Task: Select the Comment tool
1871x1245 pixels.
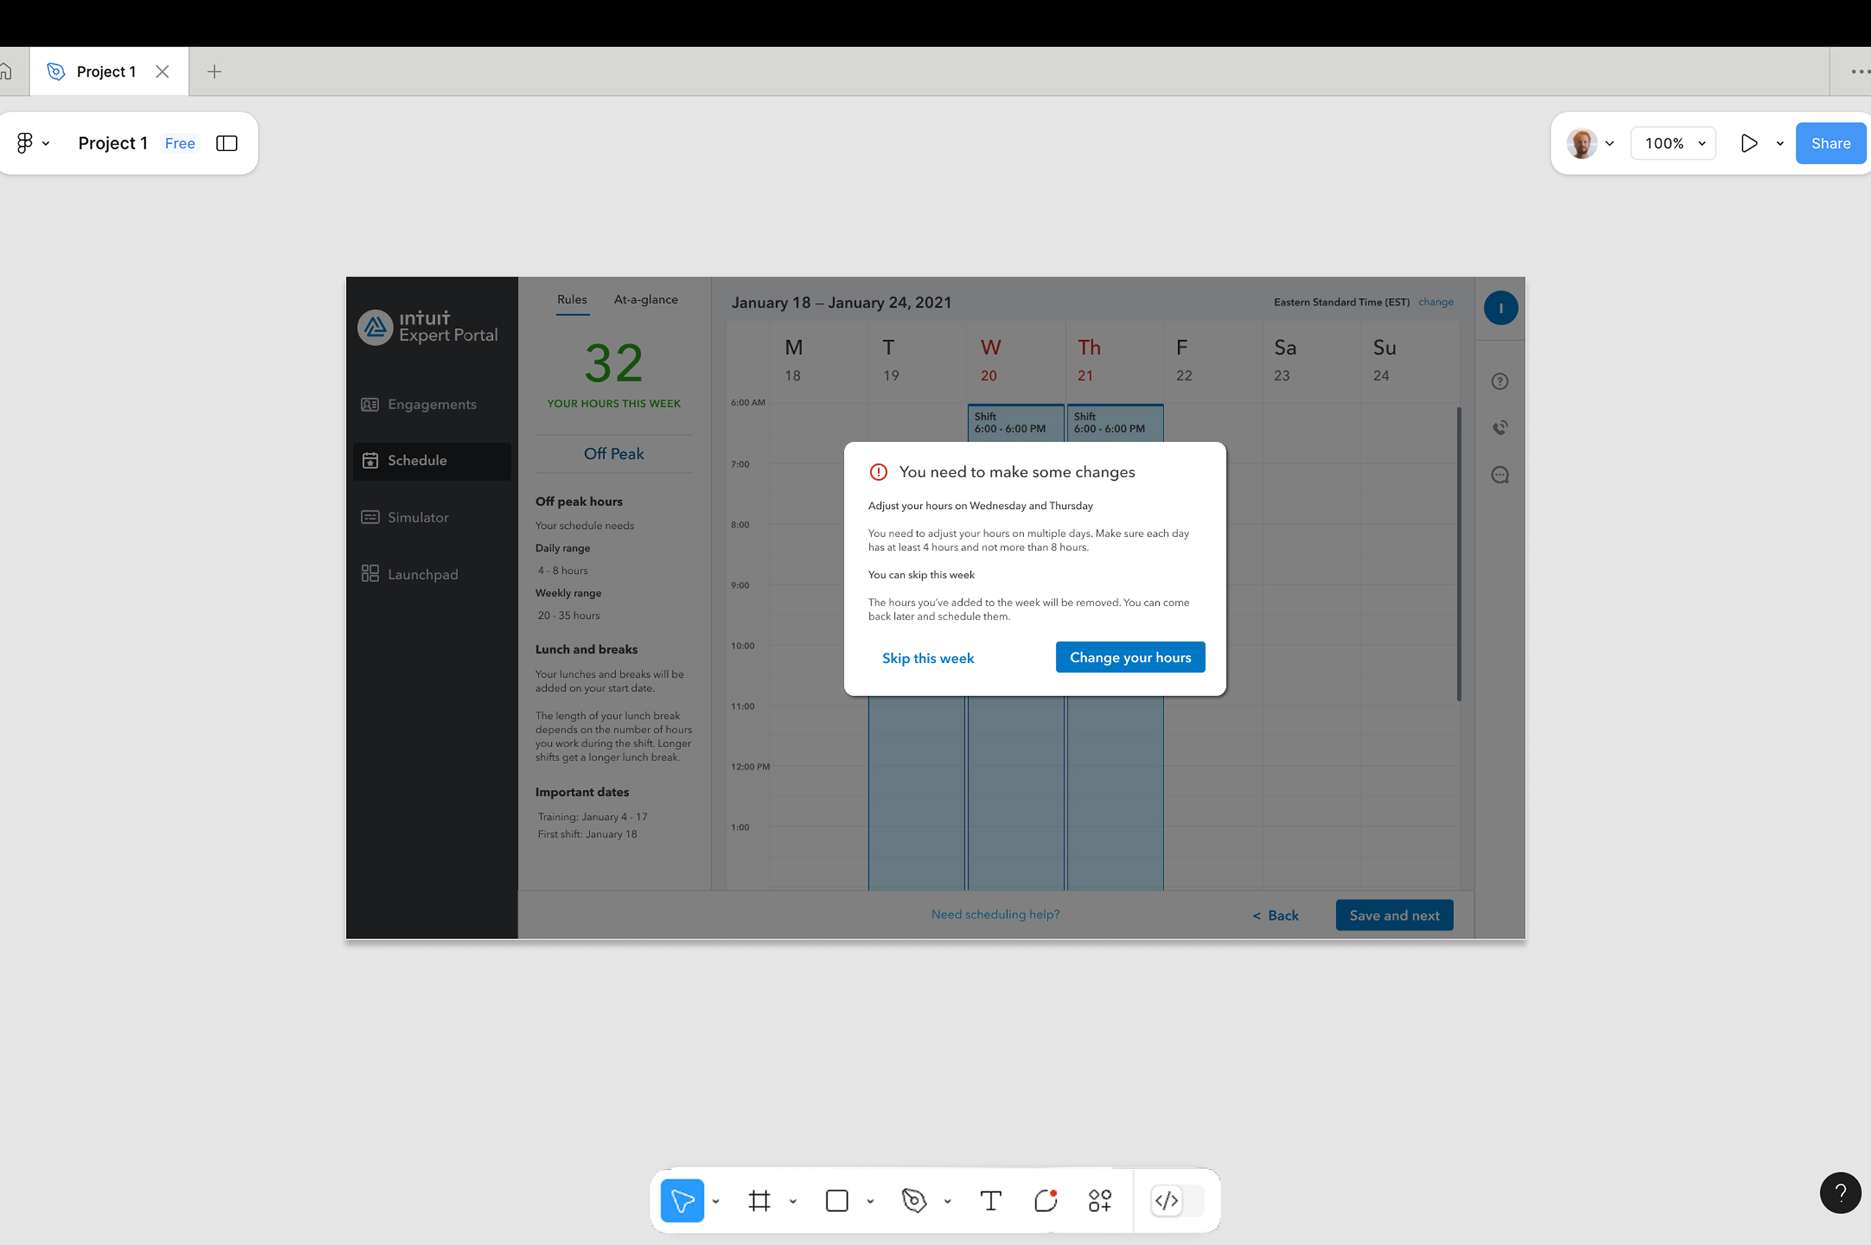Action: point(1046,1201)
